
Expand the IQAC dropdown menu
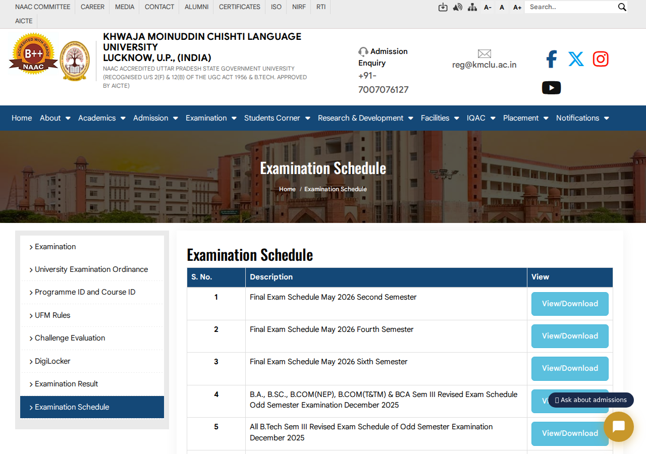coord(481,118)
